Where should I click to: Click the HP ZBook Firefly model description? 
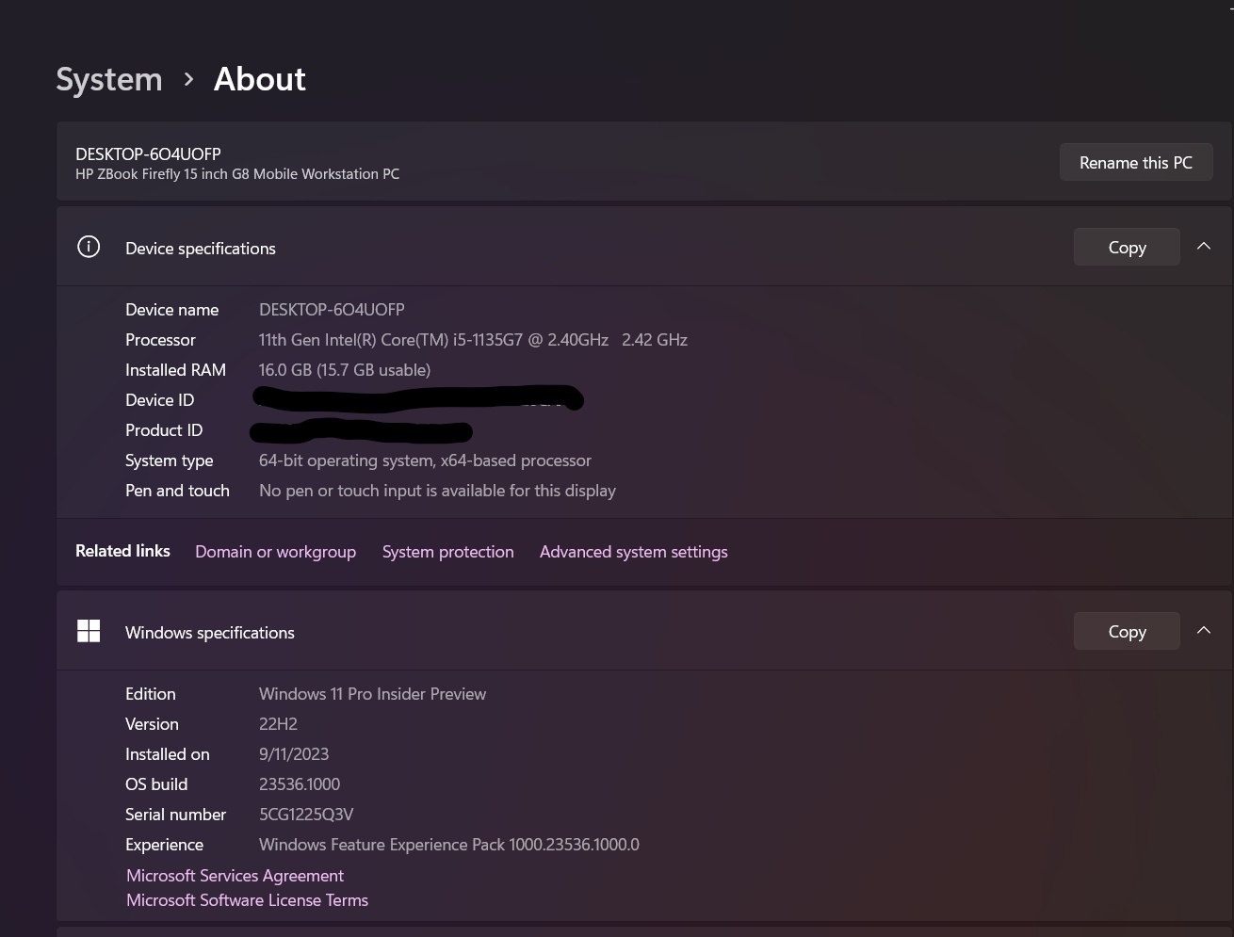pos(237,174)
